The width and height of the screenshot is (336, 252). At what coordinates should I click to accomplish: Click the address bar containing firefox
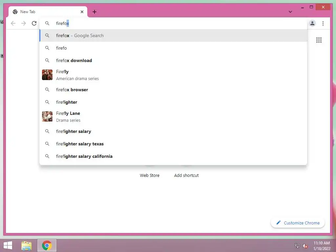173,23
